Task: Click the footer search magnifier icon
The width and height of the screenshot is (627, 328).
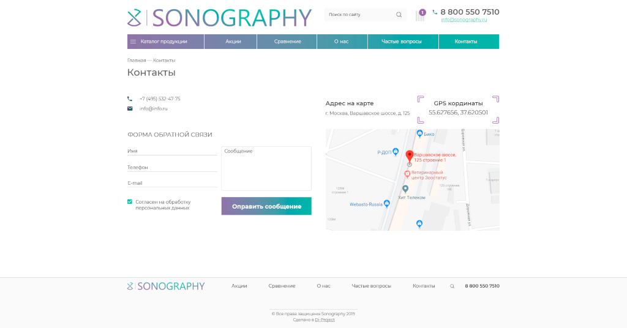Action: point(452,286)
